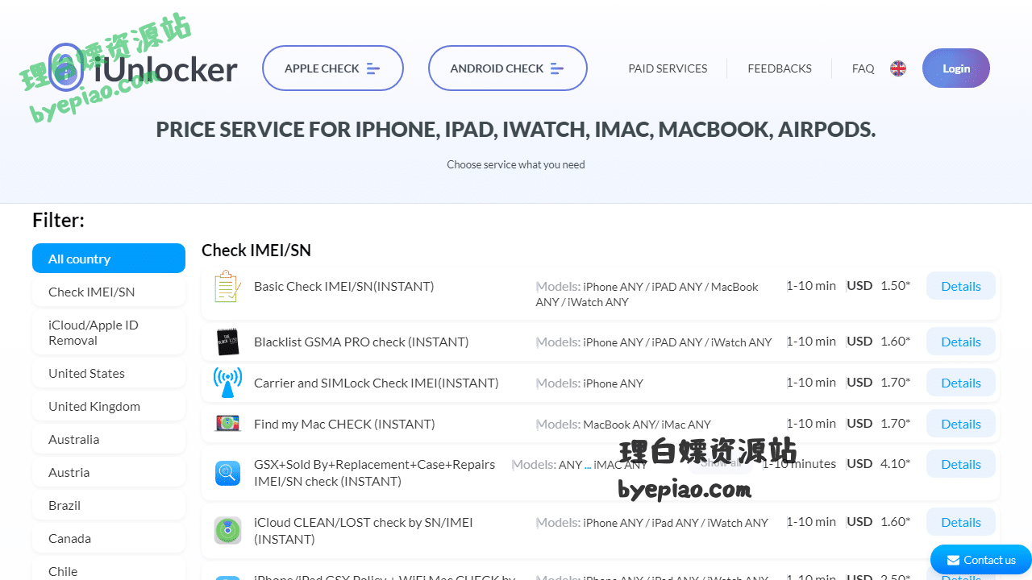
Task: Click the Check IMEI/SN section heading
Action: (x=256, y=251)
